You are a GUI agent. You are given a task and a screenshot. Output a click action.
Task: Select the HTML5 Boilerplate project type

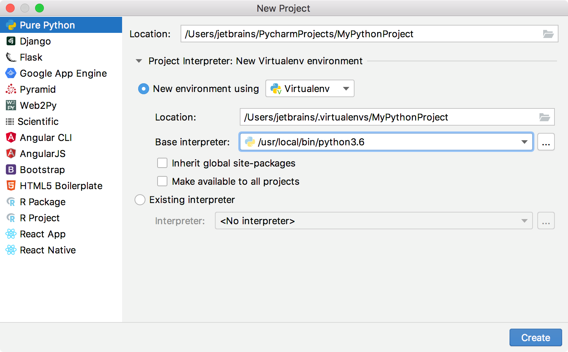[11, 185]
